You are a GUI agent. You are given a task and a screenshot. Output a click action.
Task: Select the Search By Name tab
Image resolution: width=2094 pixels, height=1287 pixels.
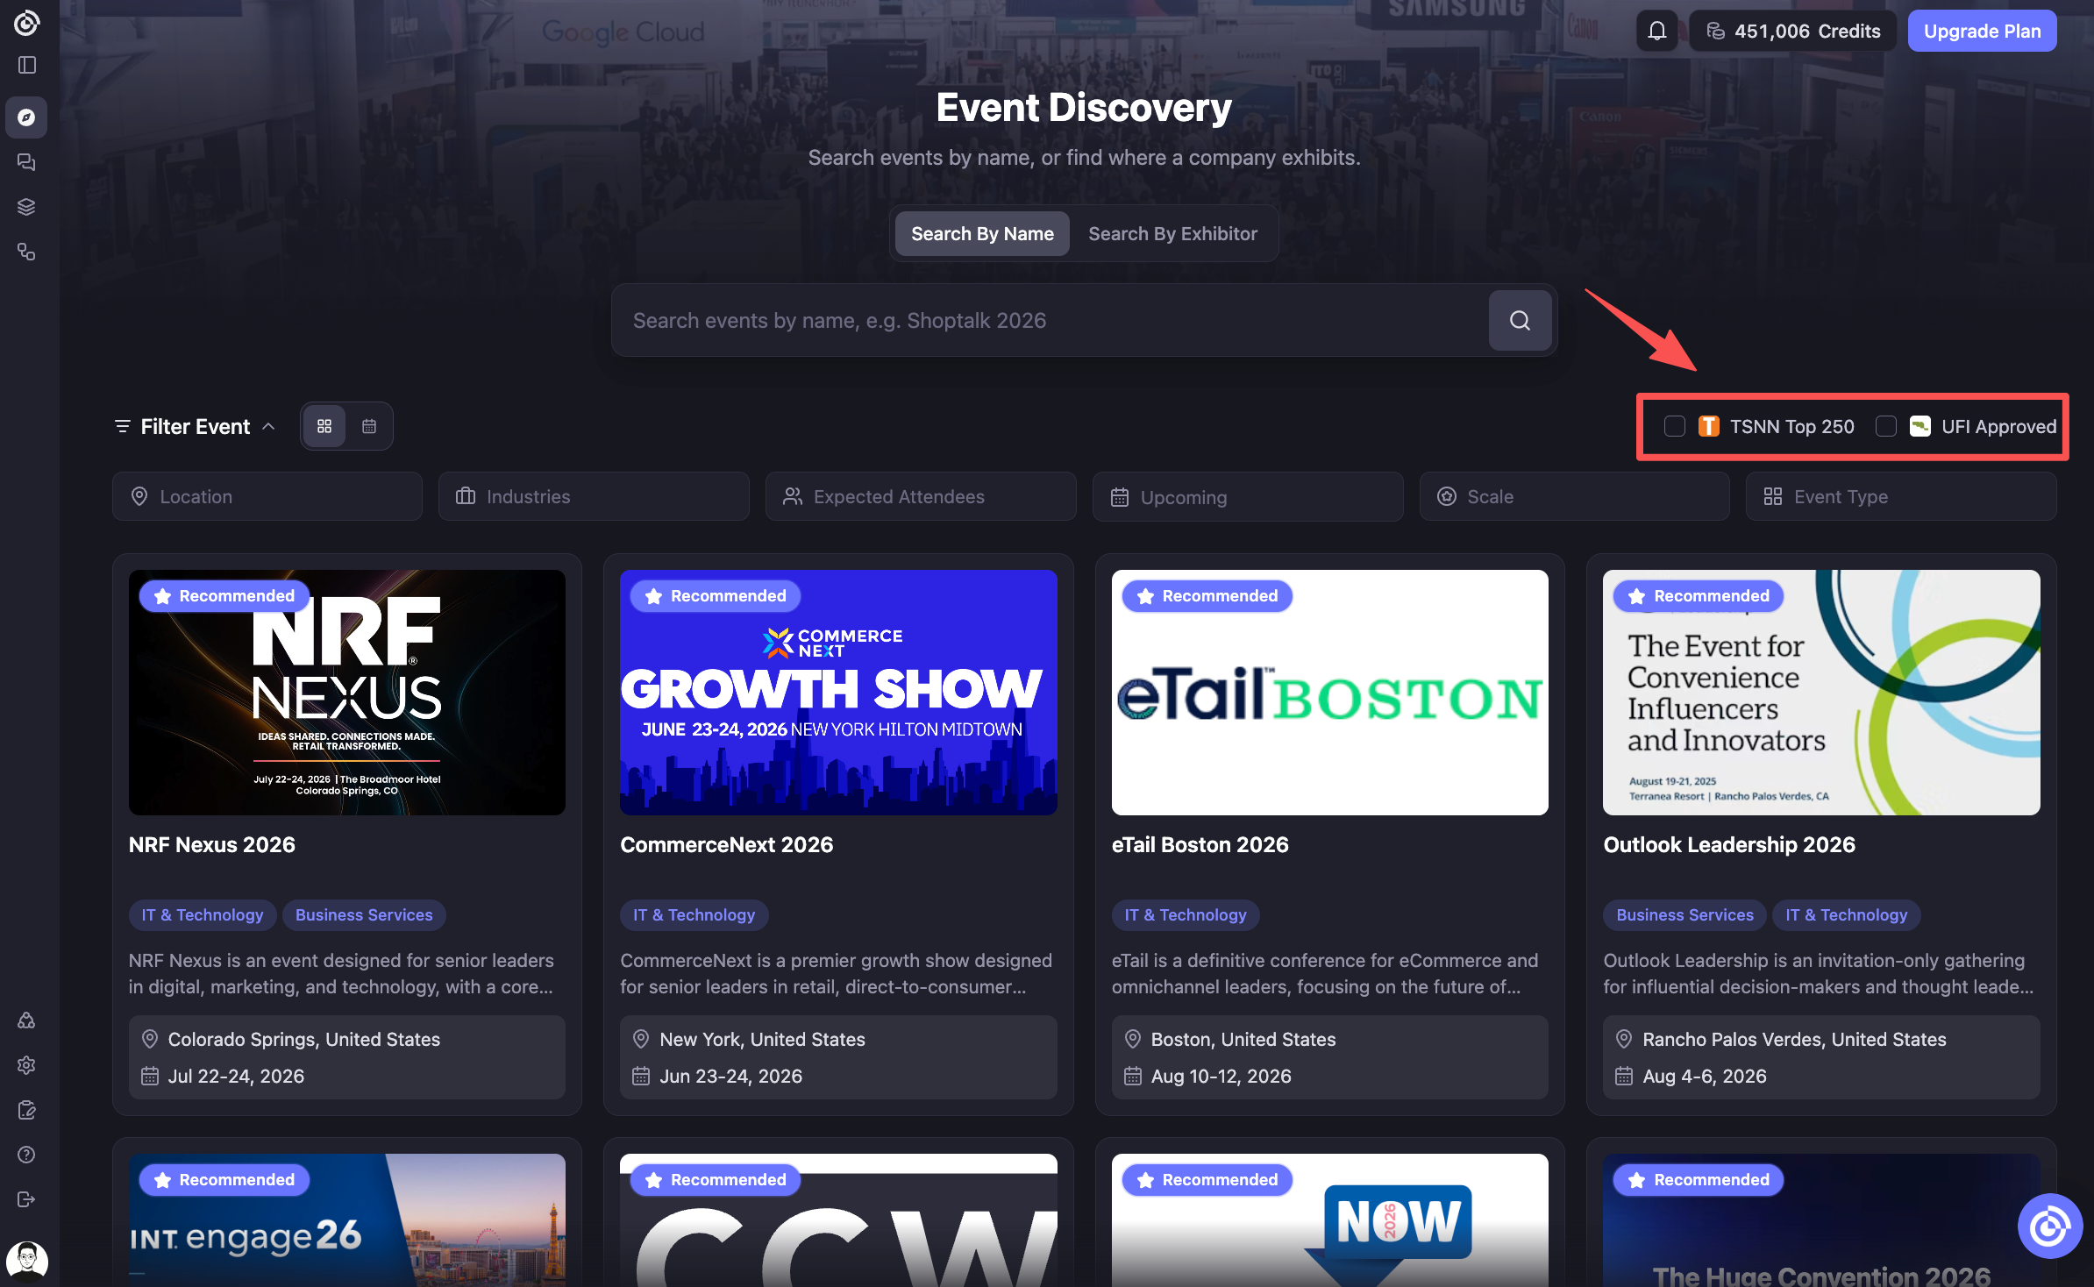click(x=982, y=234)
